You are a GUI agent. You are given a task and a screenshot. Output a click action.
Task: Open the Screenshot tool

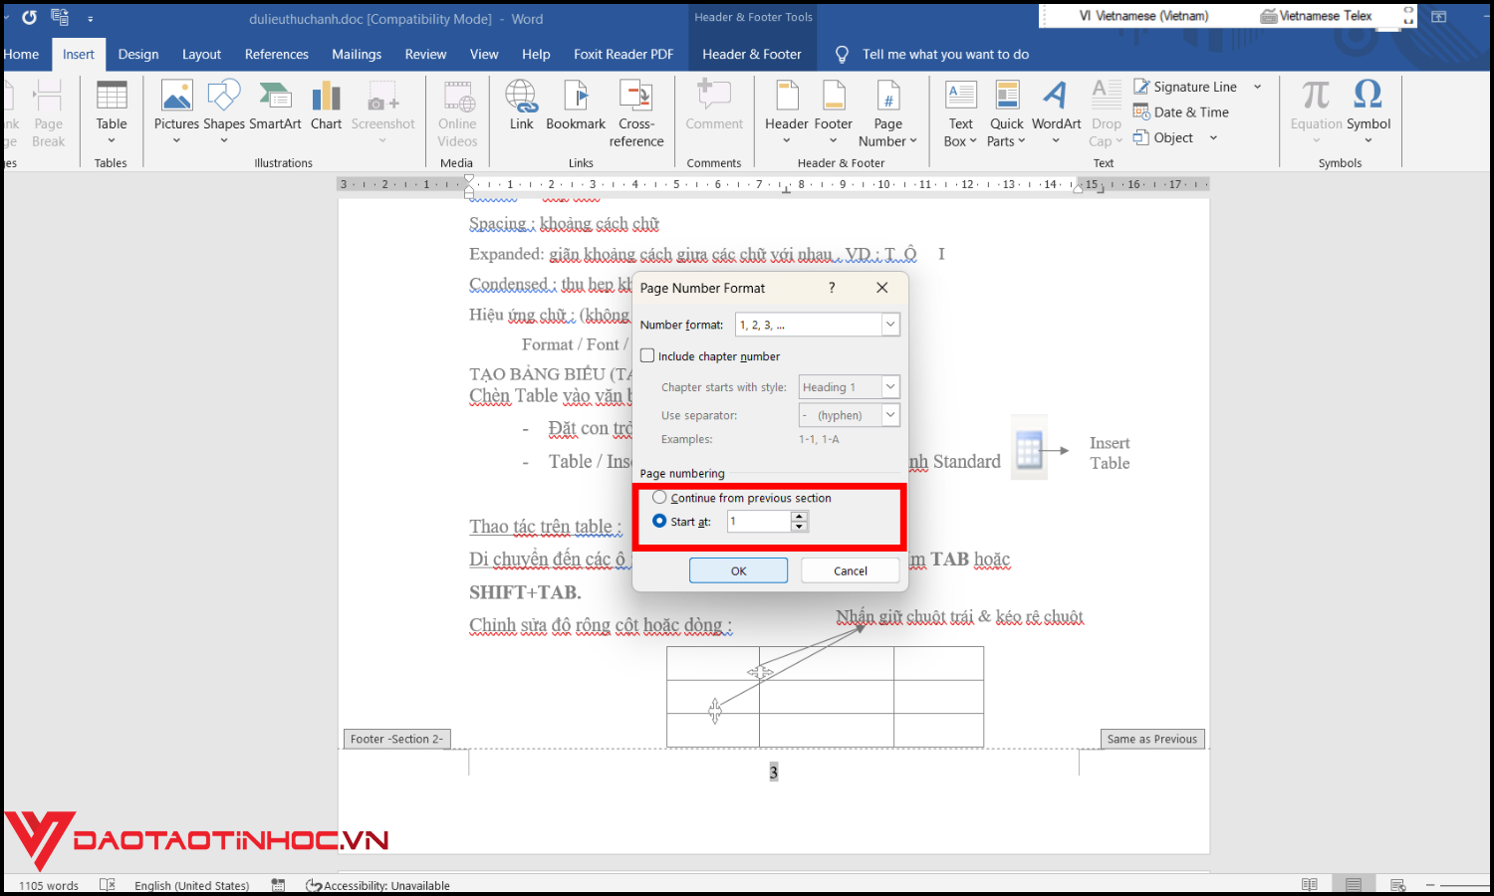click(382, 112)
